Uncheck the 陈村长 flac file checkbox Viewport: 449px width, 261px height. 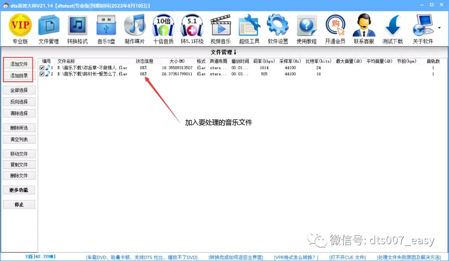42,74
